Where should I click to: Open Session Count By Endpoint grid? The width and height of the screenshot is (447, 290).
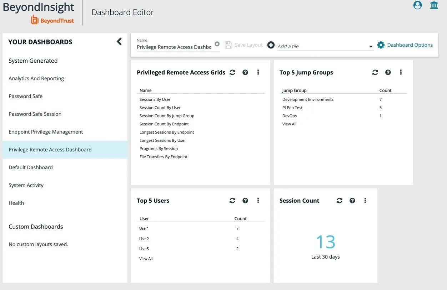[x=164, y=124]
